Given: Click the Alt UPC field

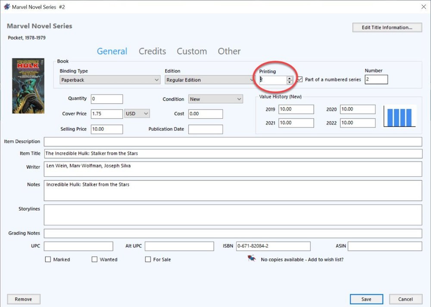Looking at the screenshot, I should click(x=179, y=246).
